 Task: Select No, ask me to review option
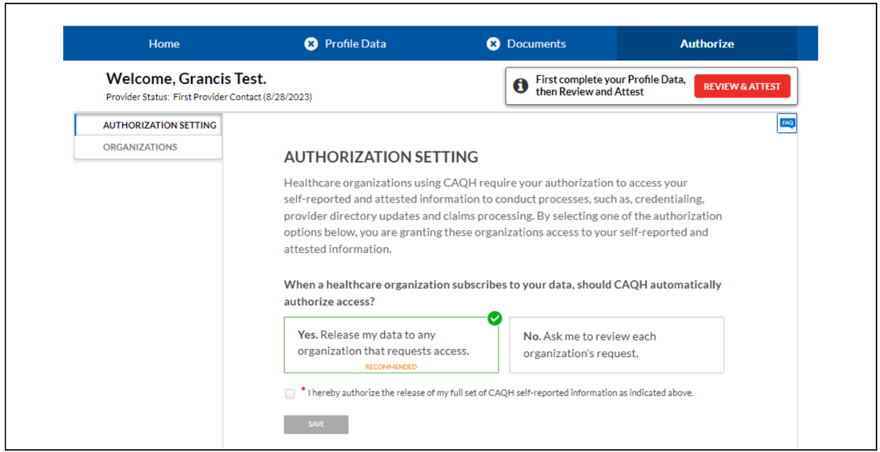click(616, 345)
